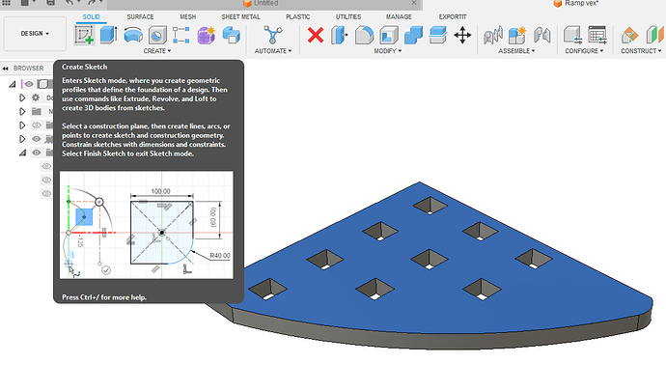Hide the fourth browser folder via eye
This screenshot has height=391, width=666.
pos(37,139)
